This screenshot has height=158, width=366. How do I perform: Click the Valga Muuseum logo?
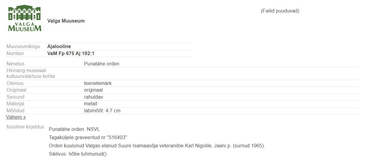pos(24,18)
